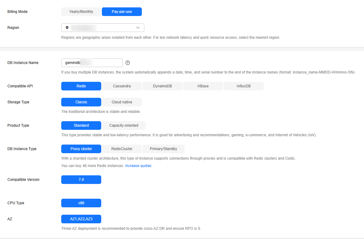The height and width of the screenshot is (239, 364).
Task: Click the 'Compatible API' label
Action: tap(20, 86)
